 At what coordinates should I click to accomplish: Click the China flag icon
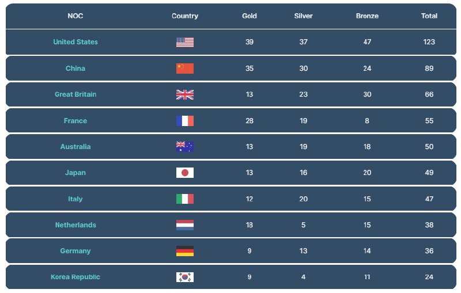[185, 69]
